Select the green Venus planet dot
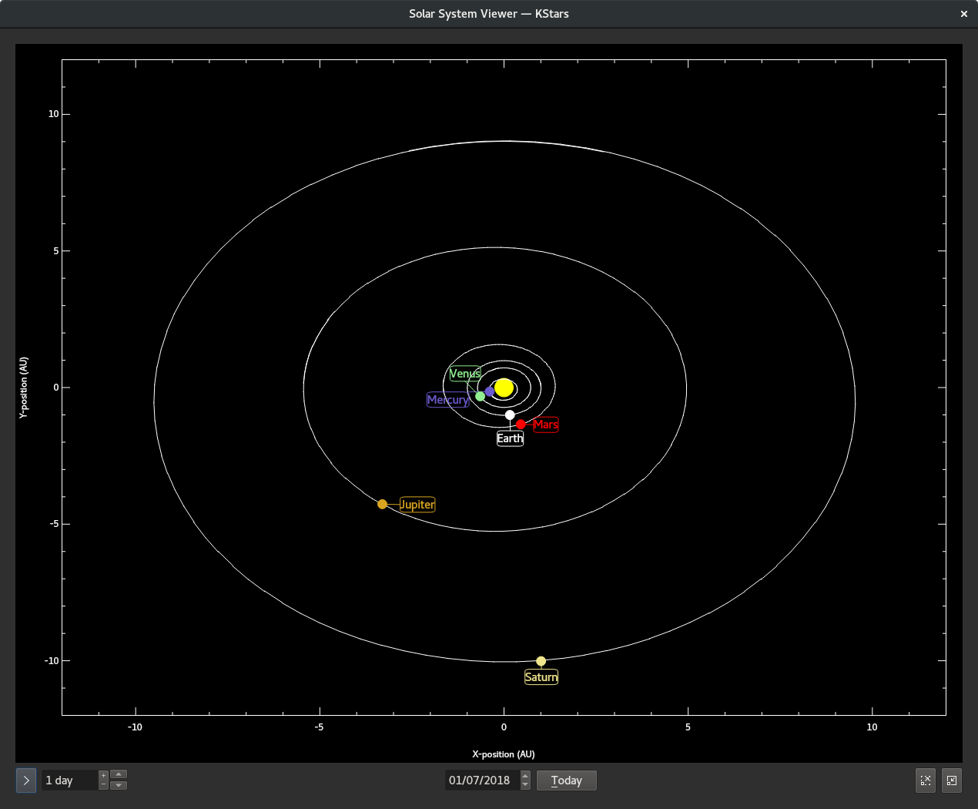Viewport: 978px width, 809px height. pos(481,396)
